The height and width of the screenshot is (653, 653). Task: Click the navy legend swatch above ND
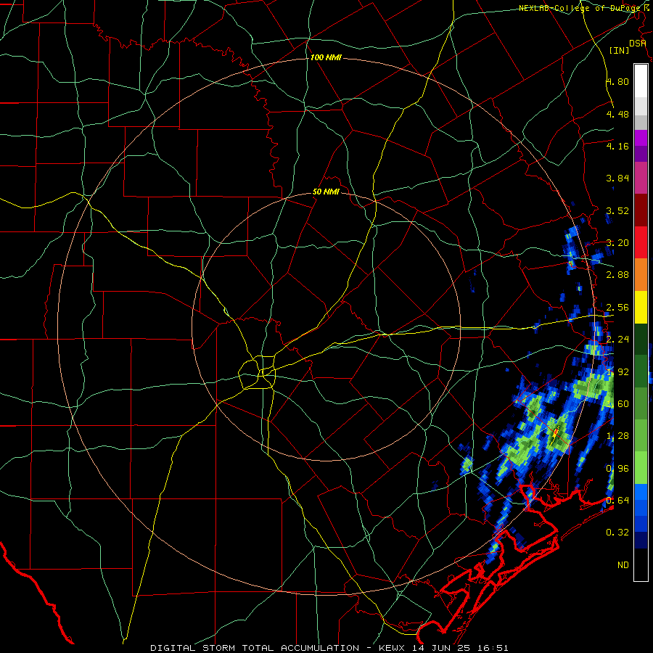pos(641,540)
